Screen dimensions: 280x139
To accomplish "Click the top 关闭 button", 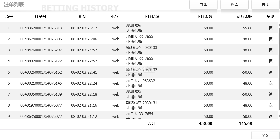I will 265,4.
